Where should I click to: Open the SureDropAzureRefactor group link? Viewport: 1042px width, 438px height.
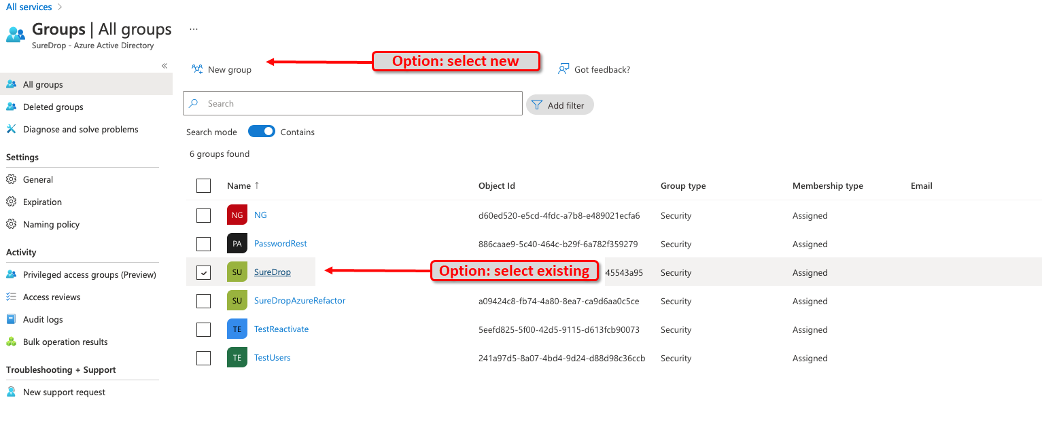[x=300, y=300]
